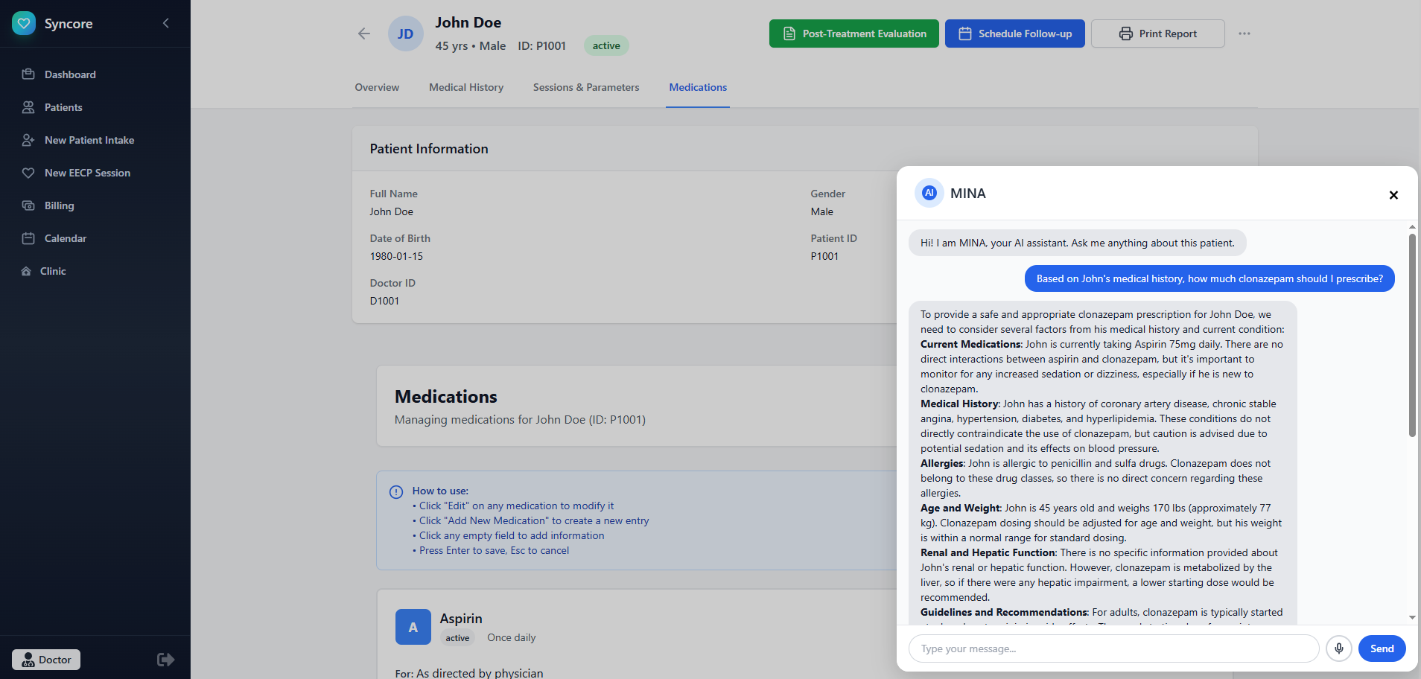The image size is (1421, 679).
Task: Click the back arrow beside John Doe
Action: click(363, 34)
